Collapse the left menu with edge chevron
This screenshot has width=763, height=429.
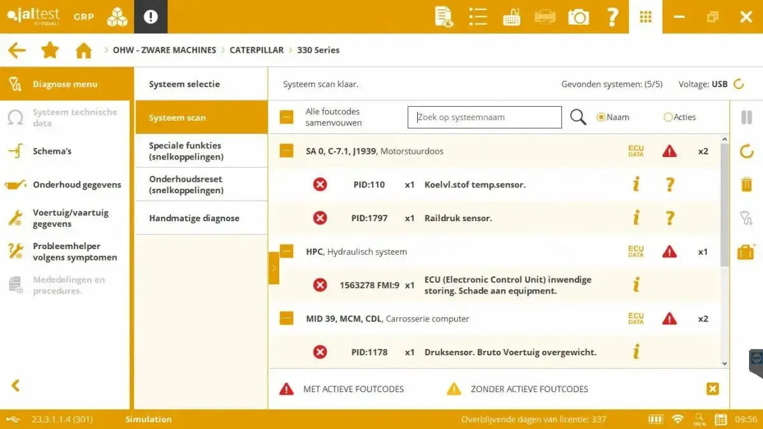[x=15, y=386]
